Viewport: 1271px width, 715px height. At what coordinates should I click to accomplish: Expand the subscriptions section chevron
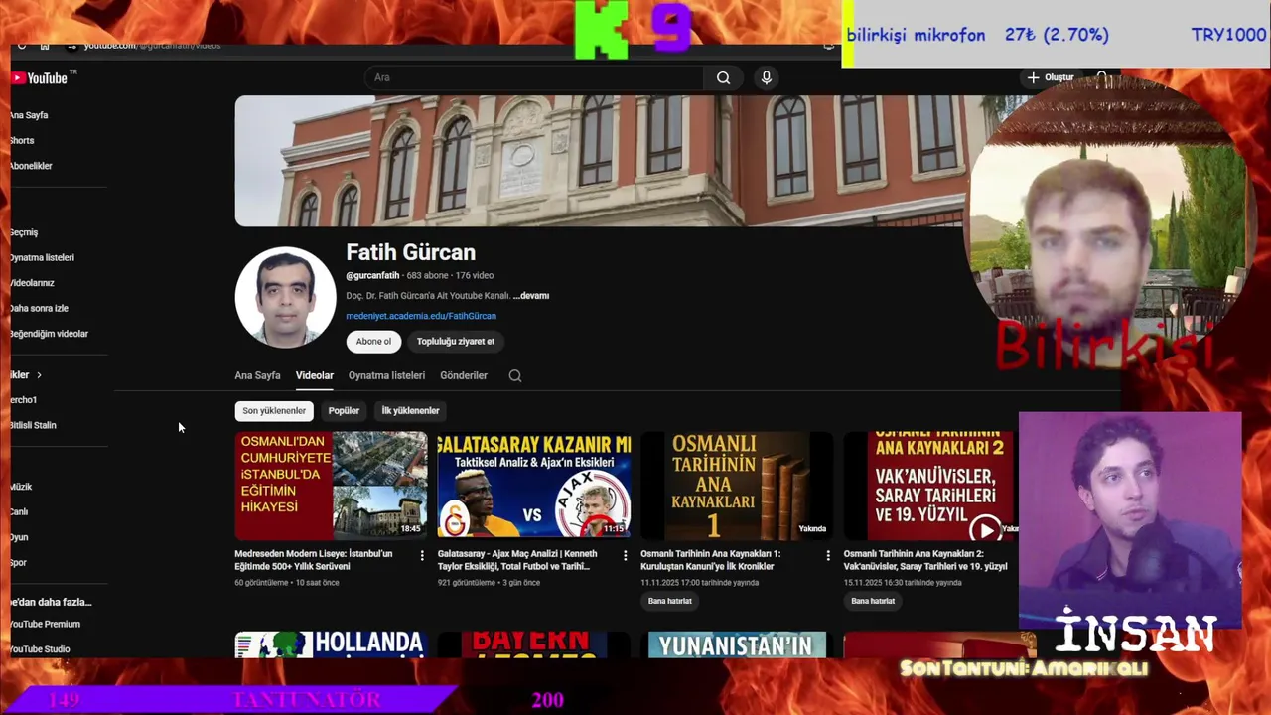point(39,375)
